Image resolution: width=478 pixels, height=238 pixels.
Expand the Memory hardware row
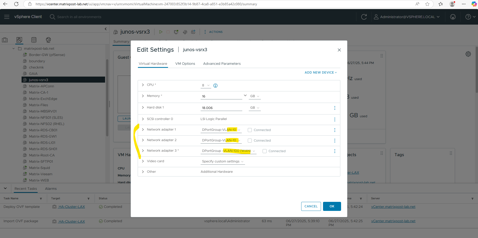pyautogui.click(x=143, y=96)
